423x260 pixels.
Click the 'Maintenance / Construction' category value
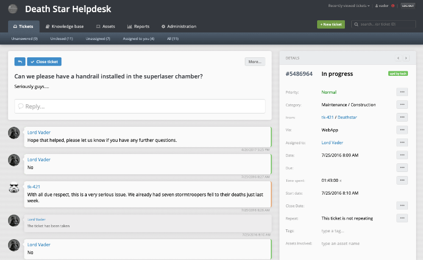click(348, 104)
